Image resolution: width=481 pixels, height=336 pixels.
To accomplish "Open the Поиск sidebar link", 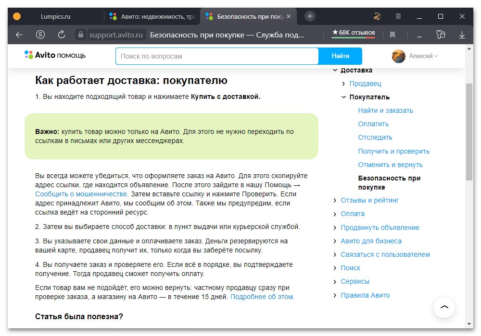I will click(x=350, y=268).
